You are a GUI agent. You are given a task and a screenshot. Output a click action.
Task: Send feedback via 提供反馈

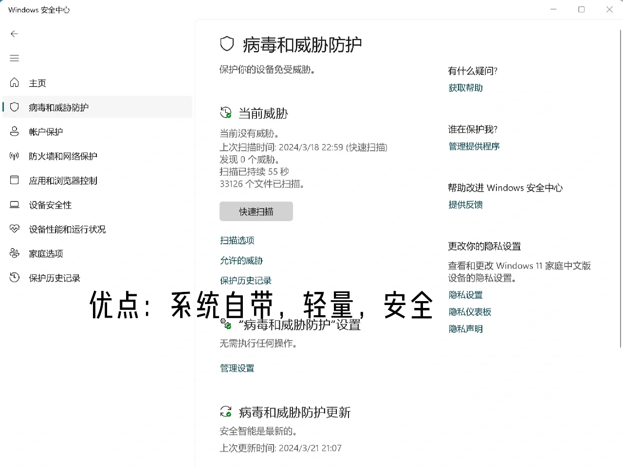pos(465,204)
